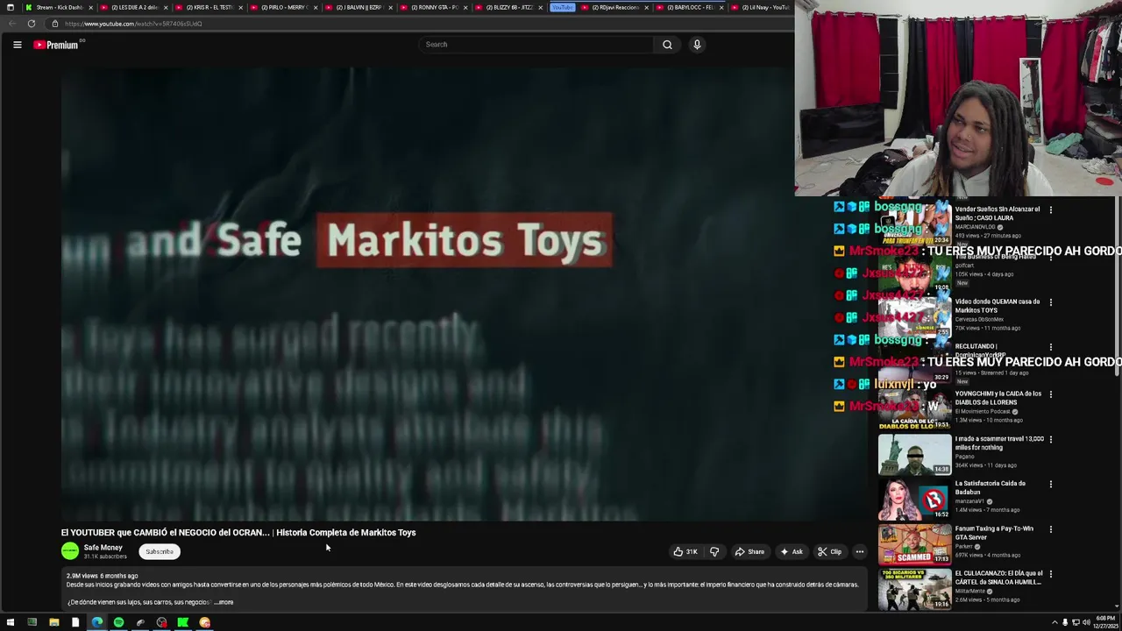Screen dimensions: 1122x631
Task: Click the YouTube Premium logo
Action: click(x=58, y=45)
